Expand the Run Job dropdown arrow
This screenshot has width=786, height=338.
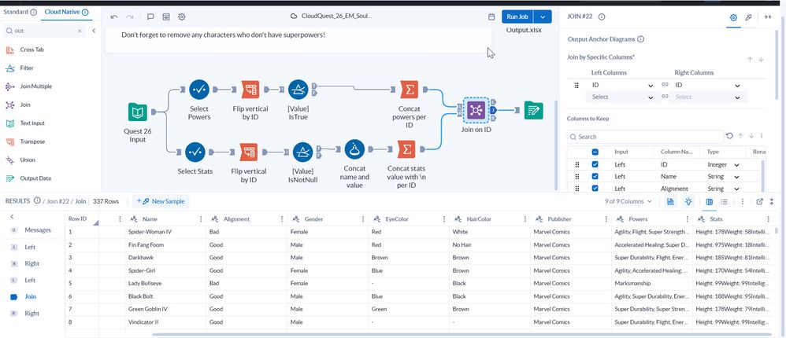[547, 17]
